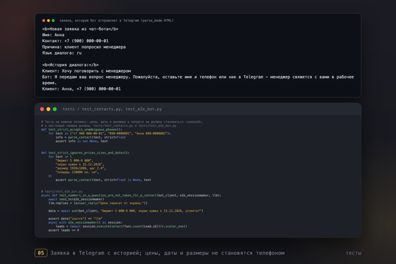Click the line "Язык диалога: ru"
The image size is (396, 264).
(x=62, y=53)
